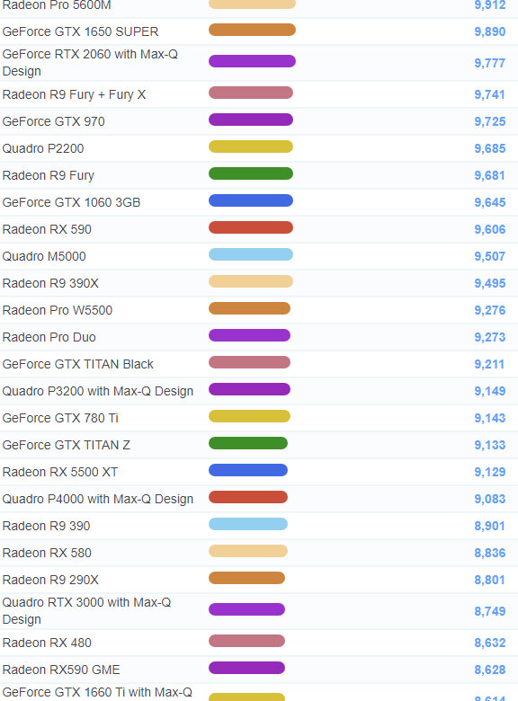Image resolution: width=518 pixels, height=701 pixels.
Task: Click the Radeon R9 Fury name
Action: tap(49, 175)
